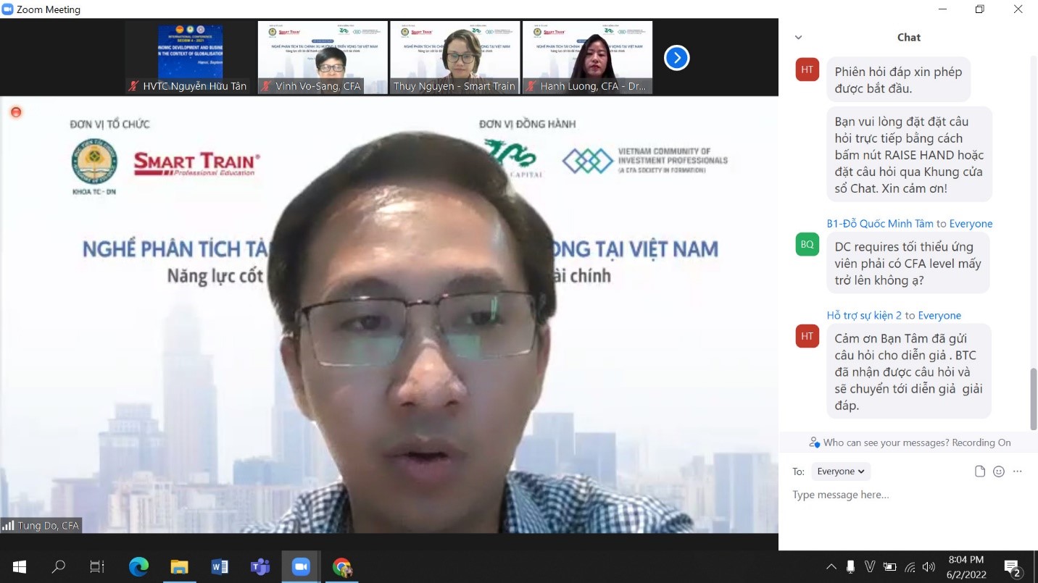Click the chat panel vertical scrollbar thumb

click(x=1034, y=399)
